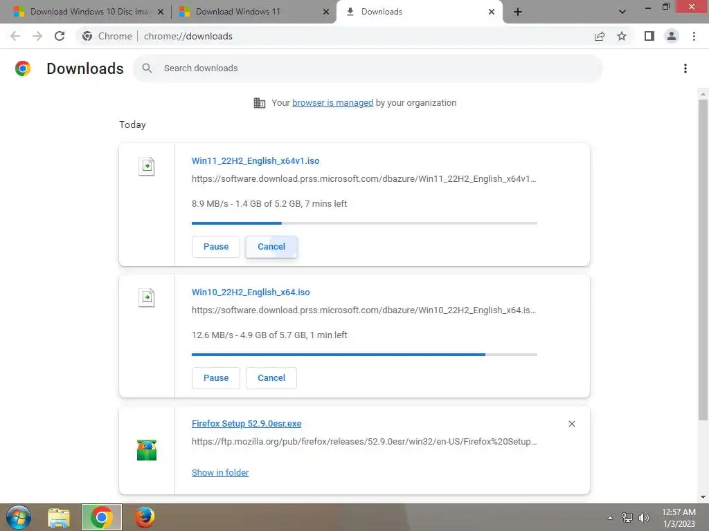Open the Firefox Setup 52.9.0esr.exe link
Viewport: 709px width, 531px height.
[246, 424]
